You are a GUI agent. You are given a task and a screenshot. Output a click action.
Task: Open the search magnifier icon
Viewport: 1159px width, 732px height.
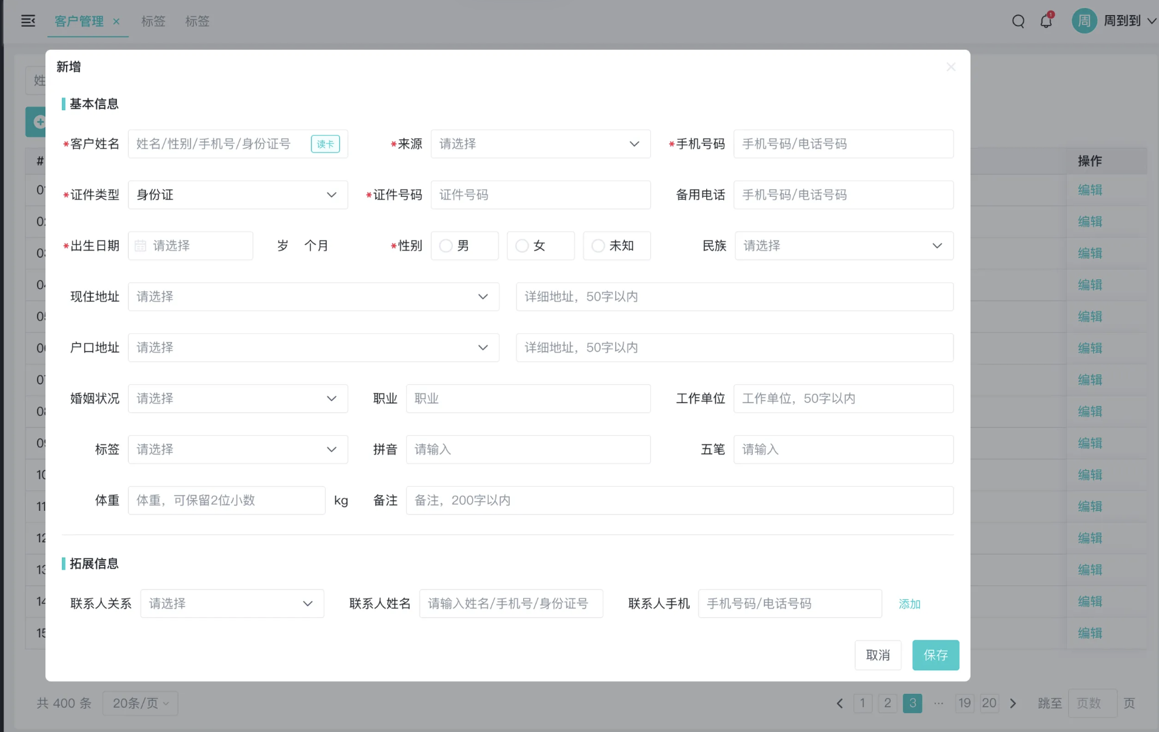1018,21
